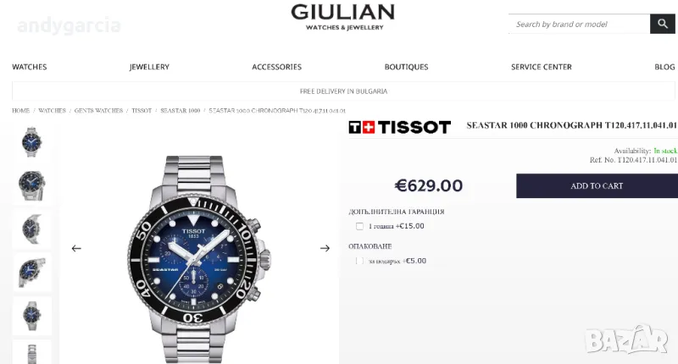This screenshot has height=364, width=678.
Task: Select the fifth watch thumbnail
Action: [x=32, y=316]
